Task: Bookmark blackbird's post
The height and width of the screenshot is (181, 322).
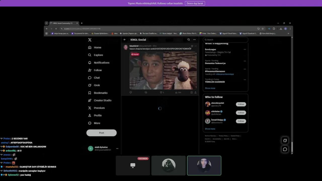Action: (x=191, y=93)
